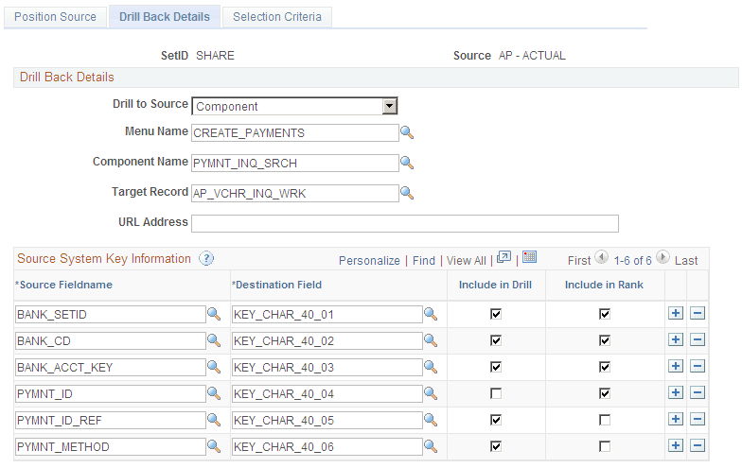742x468 pixels.
Task: Switch to Selection Criteria tab
Action: (x=277, y=17)
